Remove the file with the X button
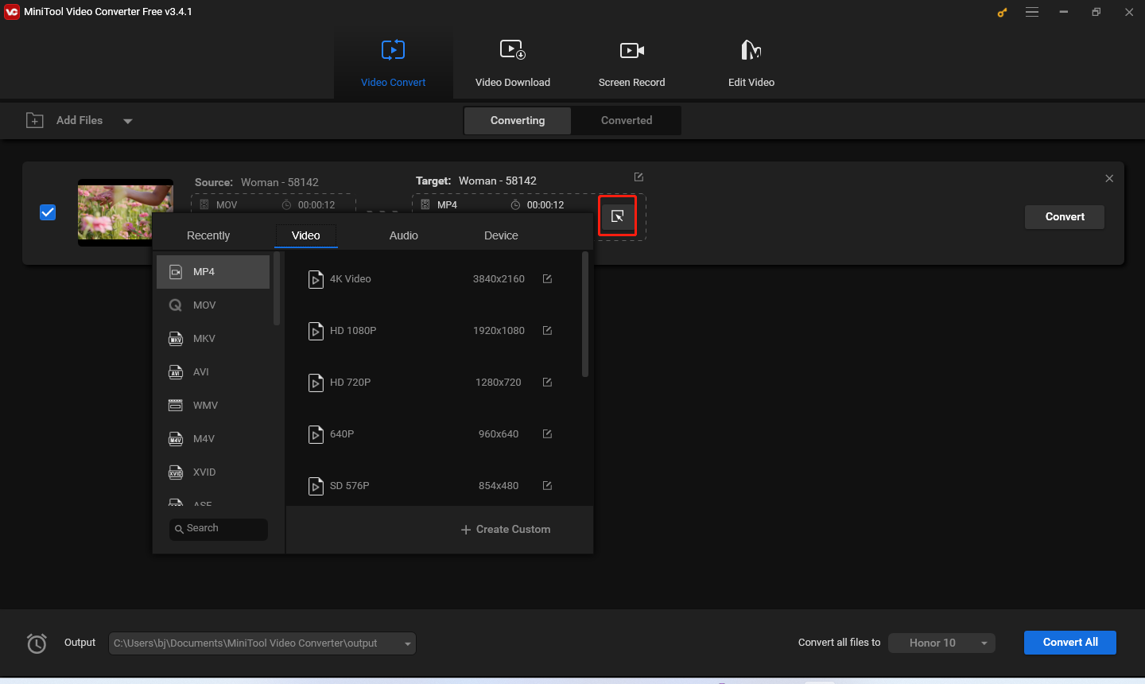Screen dimensions: 1145x684 pyautogui.click(x=1109, y=178)
